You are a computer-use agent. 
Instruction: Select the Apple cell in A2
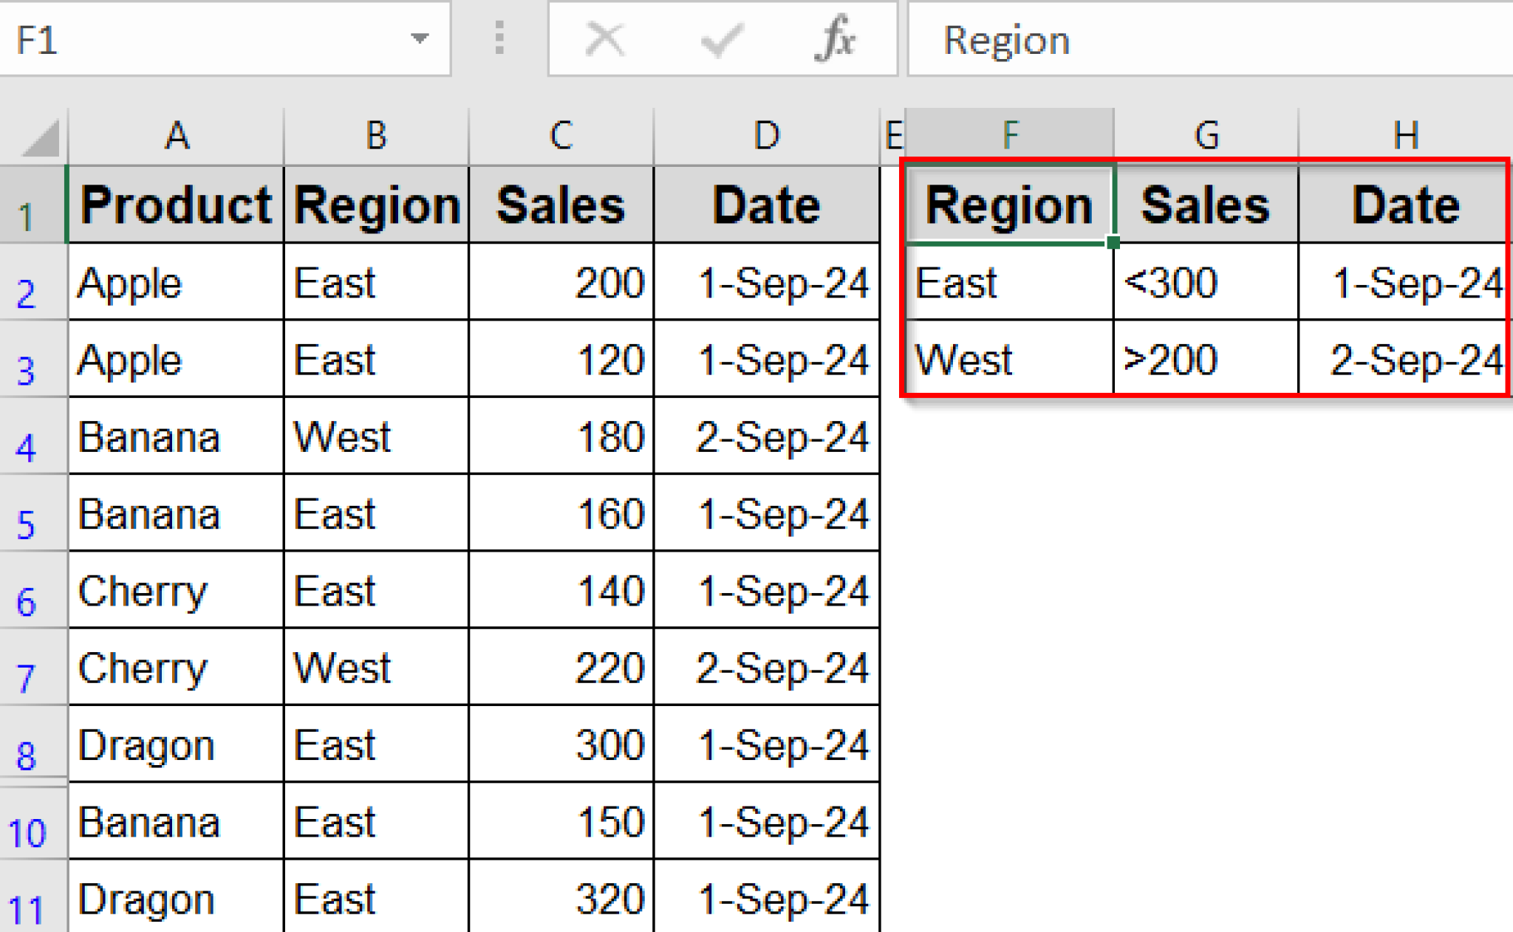(176, 283)
